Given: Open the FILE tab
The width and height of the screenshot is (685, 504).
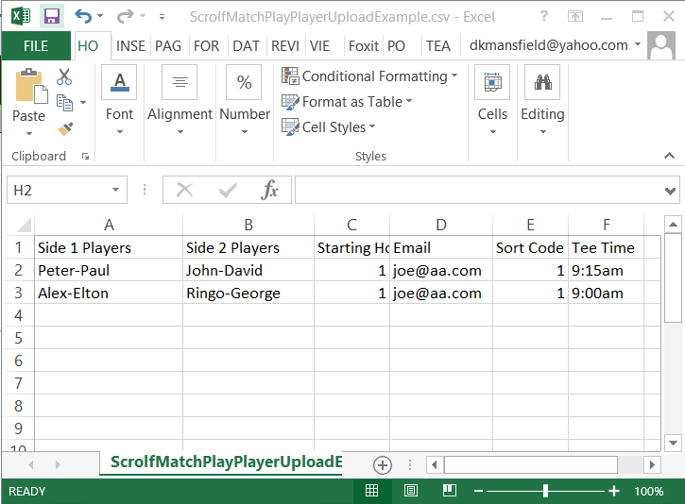Looking at the screenshot, I should pyautogui.click(x=35, y=45).
